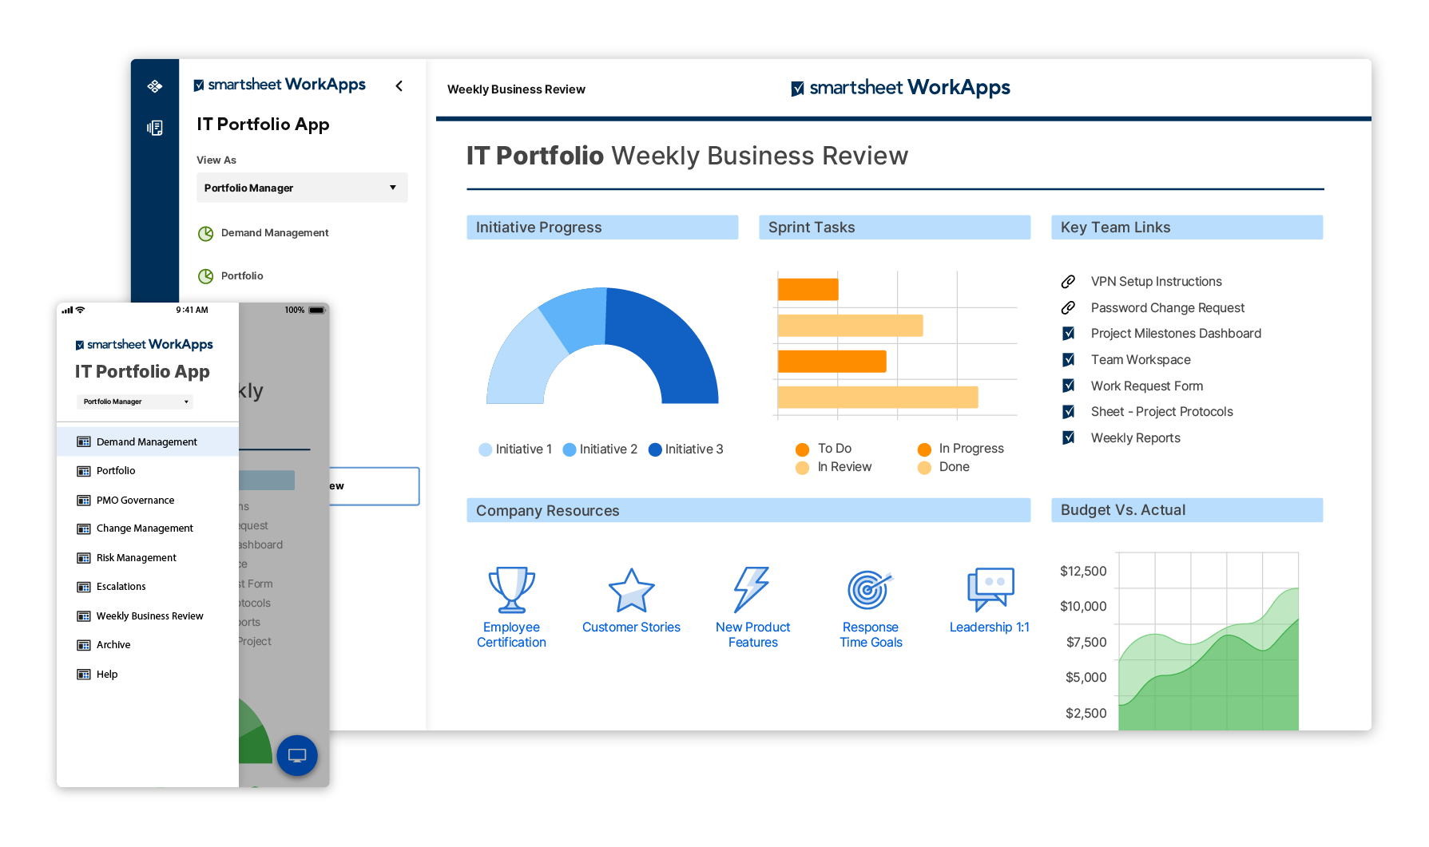Open the Project Milestones Dashboard link
The height and width of the screenshot is (847, 1429).
tap(1176, 334)
